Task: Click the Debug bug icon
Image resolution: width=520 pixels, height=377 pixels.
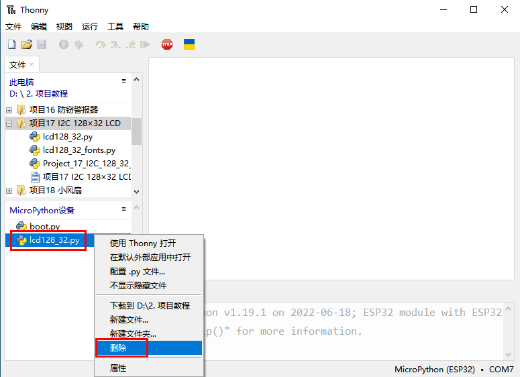Action: tap(79, 45)
